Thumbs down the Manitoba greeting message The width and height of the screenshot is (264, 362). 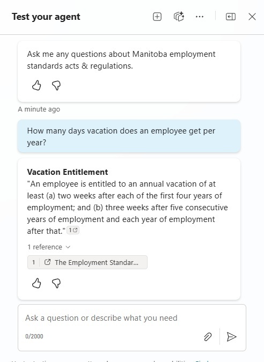click(56, 85)
